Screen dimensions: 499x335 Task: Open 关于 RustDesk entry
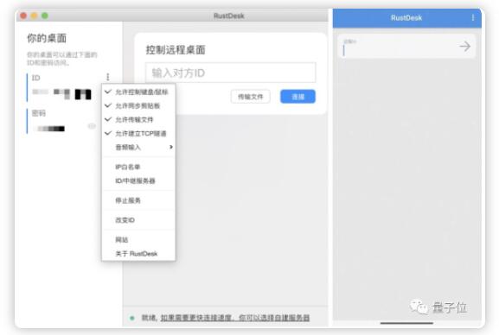tap(138, 254)
